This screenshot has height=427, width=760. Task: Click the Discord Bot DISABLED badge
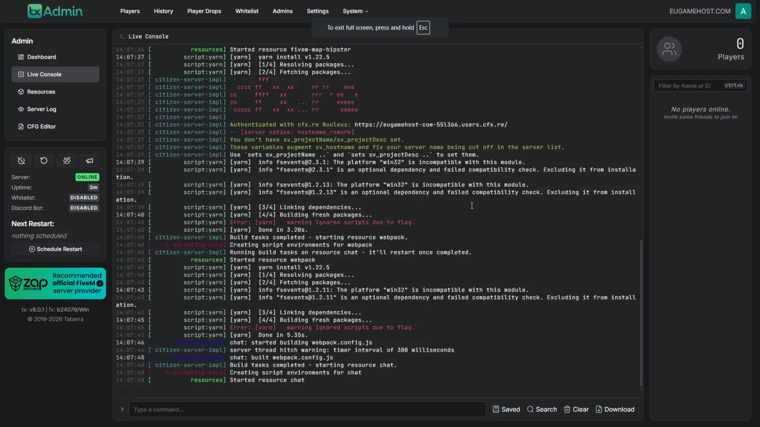click(84, 208)
